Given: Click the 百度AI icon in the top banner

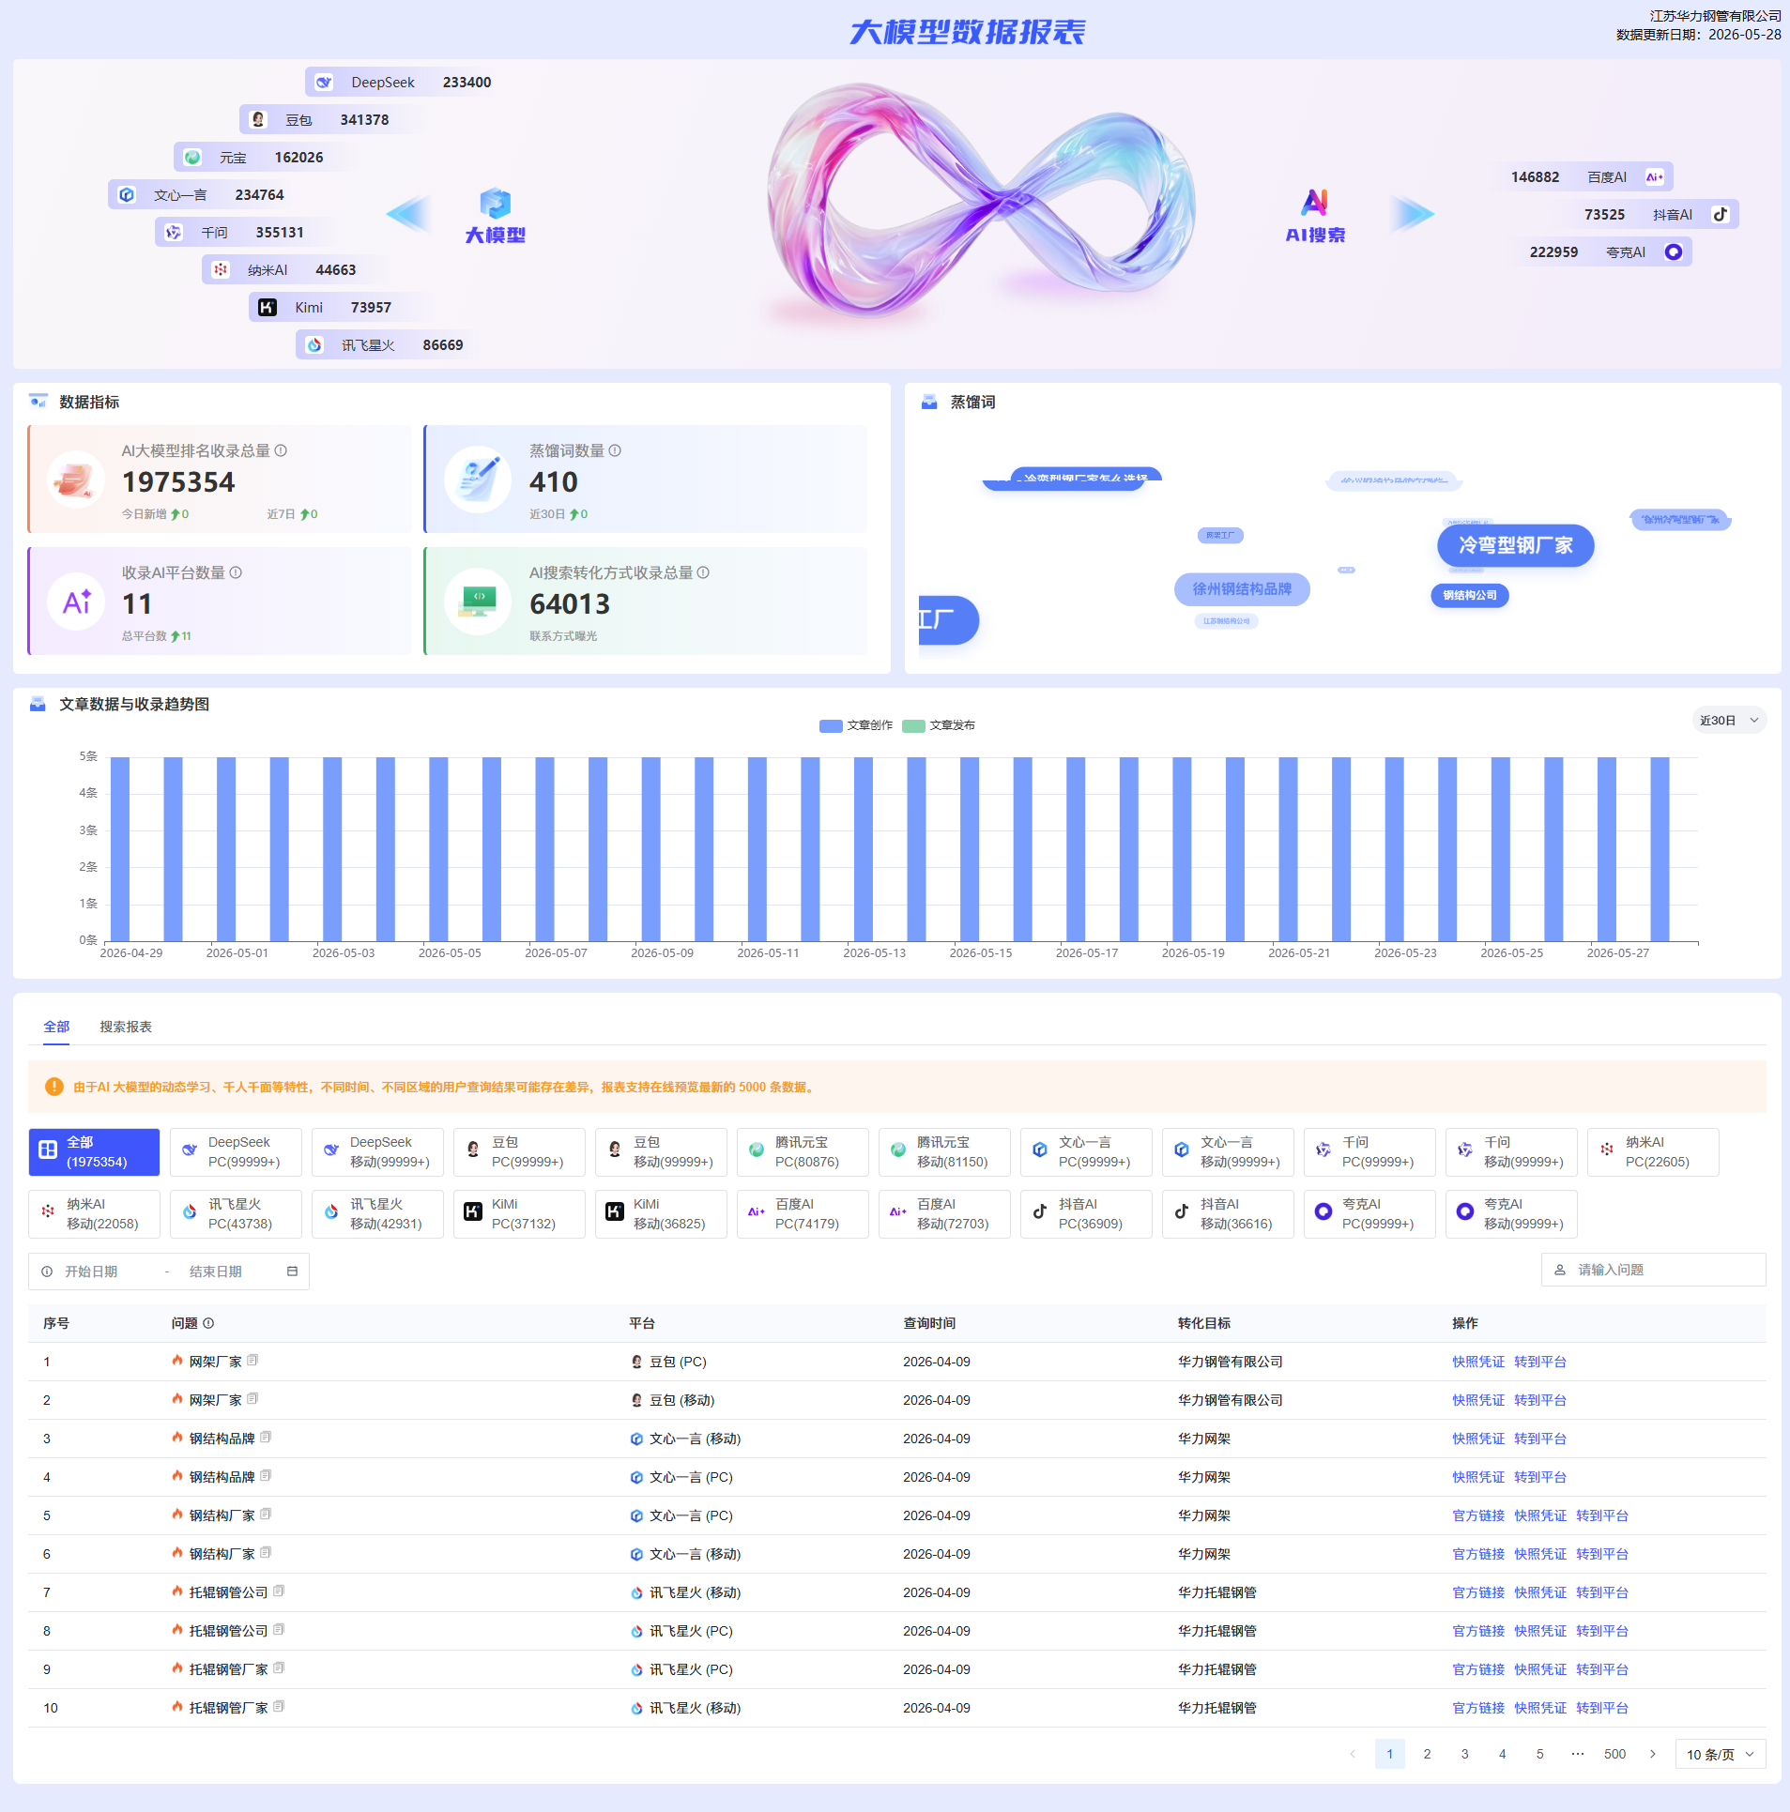Looking at the screenshot, I should pyautogui.click(x=1655, y=177).
